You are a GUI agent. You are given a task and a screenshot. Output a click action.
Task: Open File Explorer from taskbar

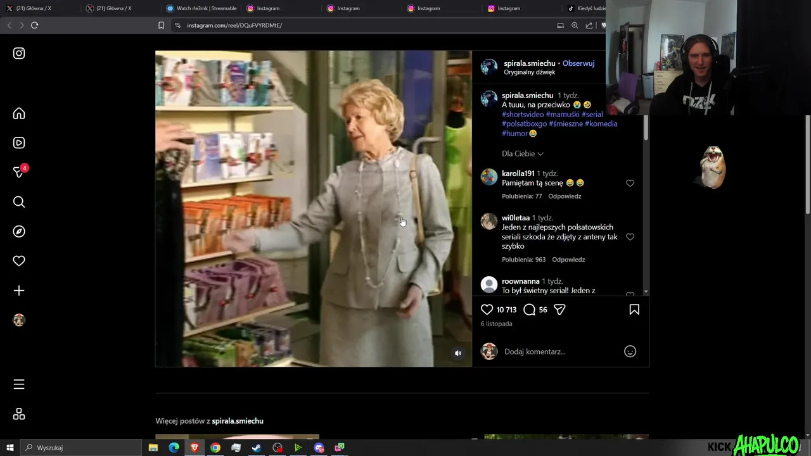click(153, 448)
